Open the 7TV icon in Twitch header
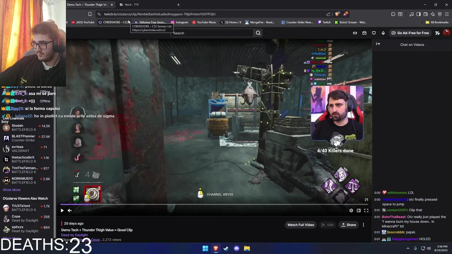Image resolution: width=452 pixels, height=254 pixels. click(x=438, y=33)
